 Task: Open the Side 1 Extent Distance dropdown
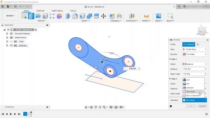pyautogui.click(x=195, y=64)
